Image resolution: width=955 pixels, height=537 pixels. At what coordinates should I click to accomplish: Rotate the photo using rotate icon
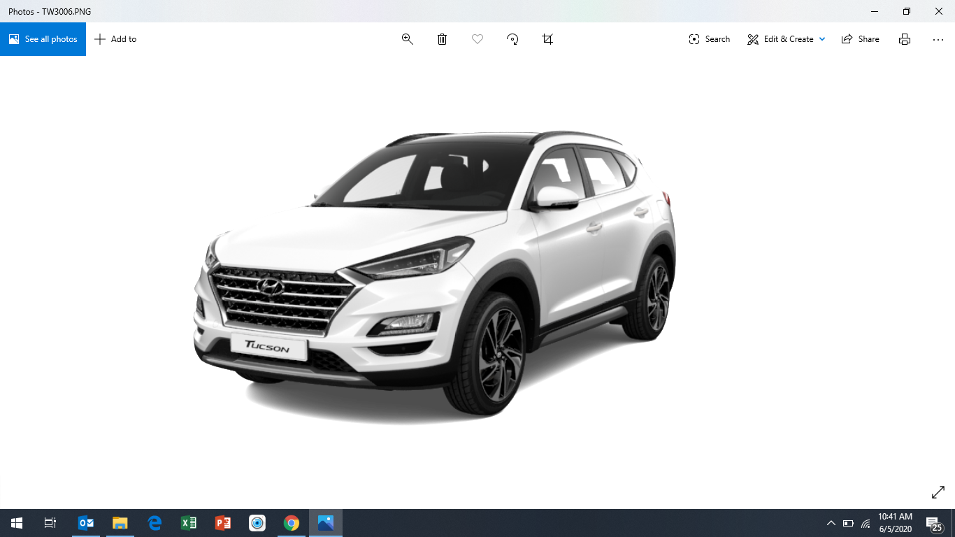tap(512, 39)
